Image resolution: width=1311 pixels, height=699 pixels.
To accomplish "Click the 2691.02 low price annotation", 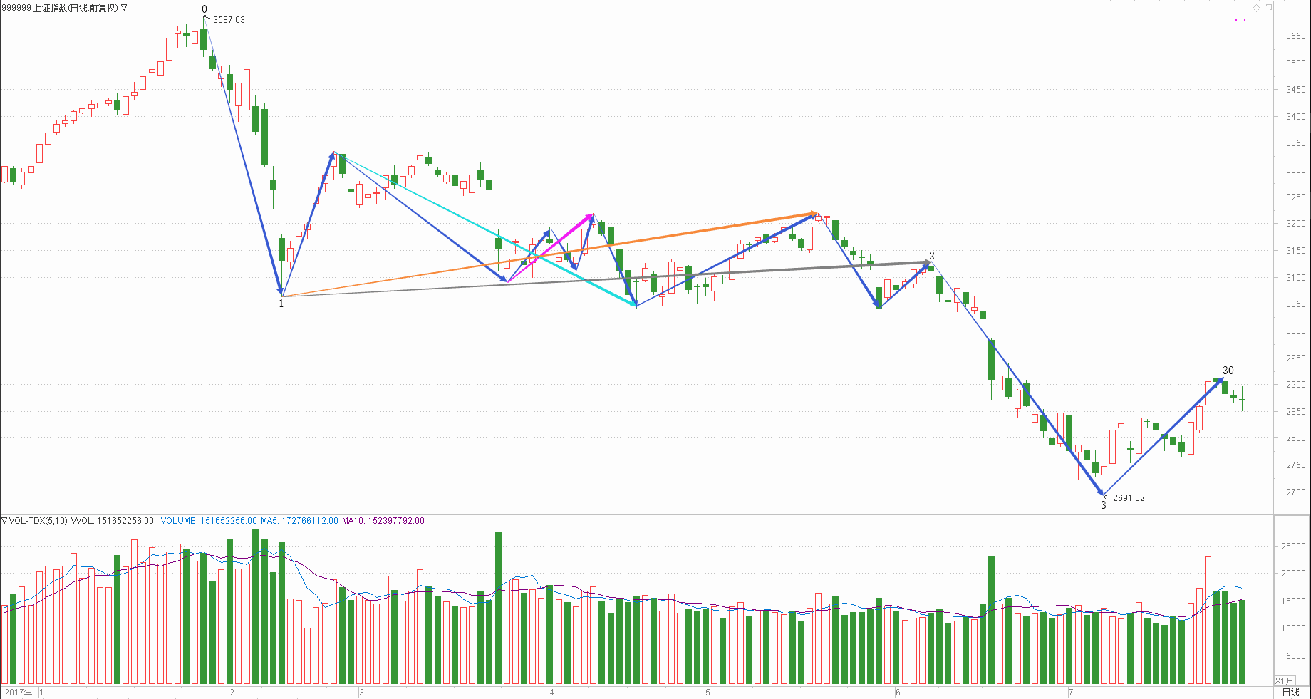I will point(1129,498).
